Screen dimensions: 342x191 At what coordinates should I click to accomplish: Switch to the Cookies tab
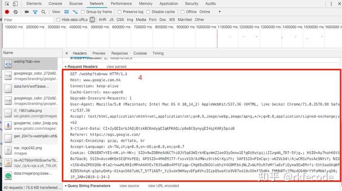click(140, 53)
